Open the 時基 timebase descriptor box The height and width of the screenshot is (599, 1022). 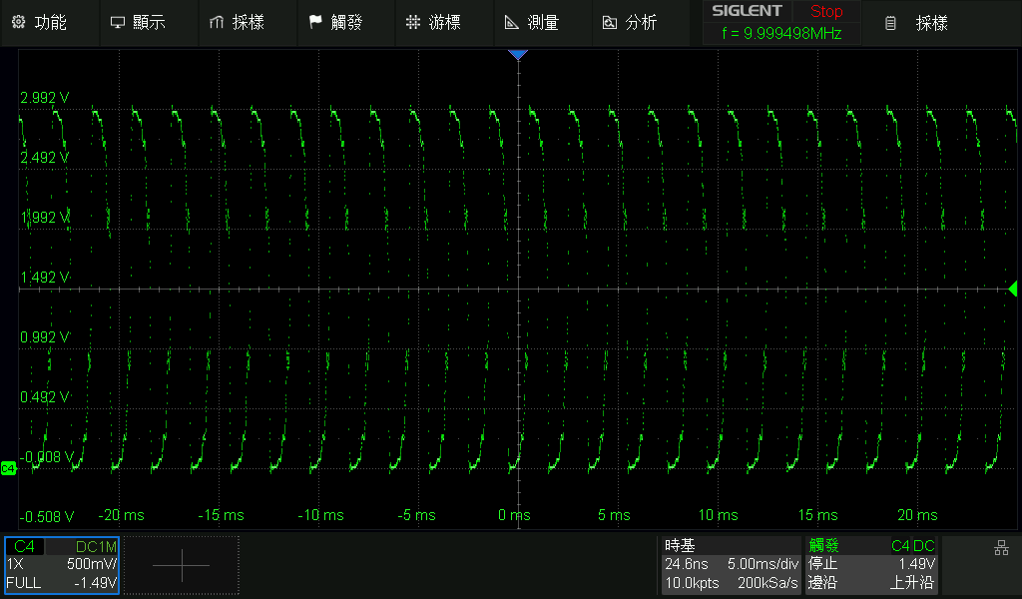tap(731, 564)
